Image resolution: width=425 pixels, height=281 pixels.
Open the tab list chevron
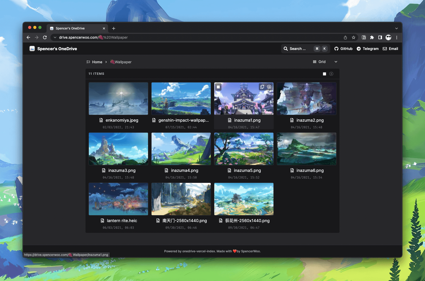[396, 28]
